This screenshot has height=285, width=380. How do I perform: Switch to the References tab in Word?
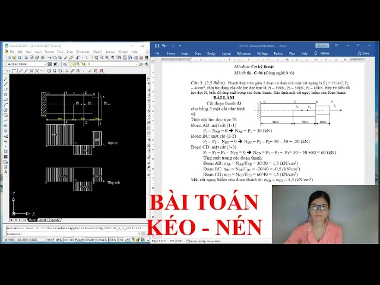click(x=243, y=53)
